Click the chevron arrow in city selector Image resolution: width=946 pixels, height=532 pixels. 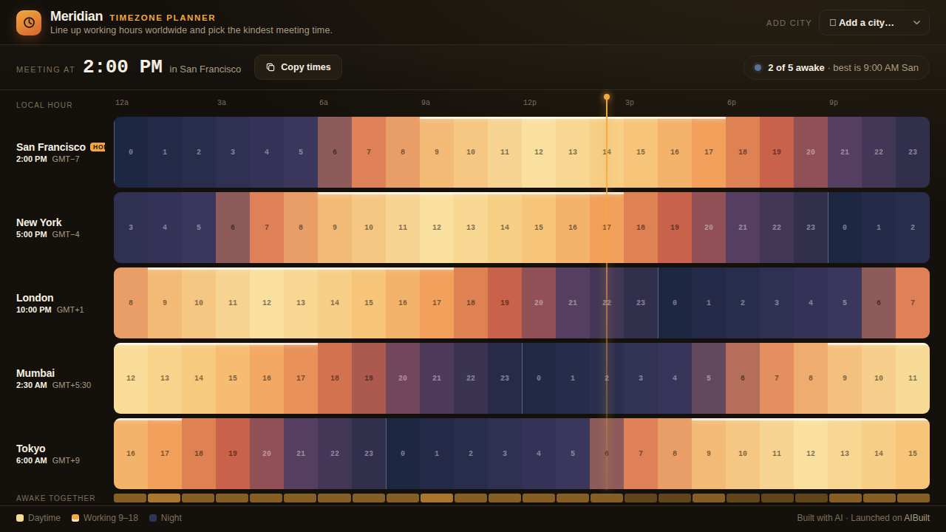916,23
